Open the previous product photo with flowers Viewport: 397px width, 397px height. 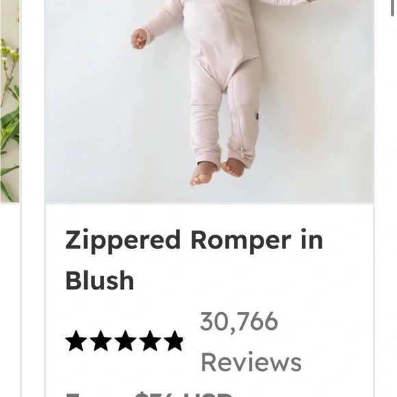(x=10, y=101)
